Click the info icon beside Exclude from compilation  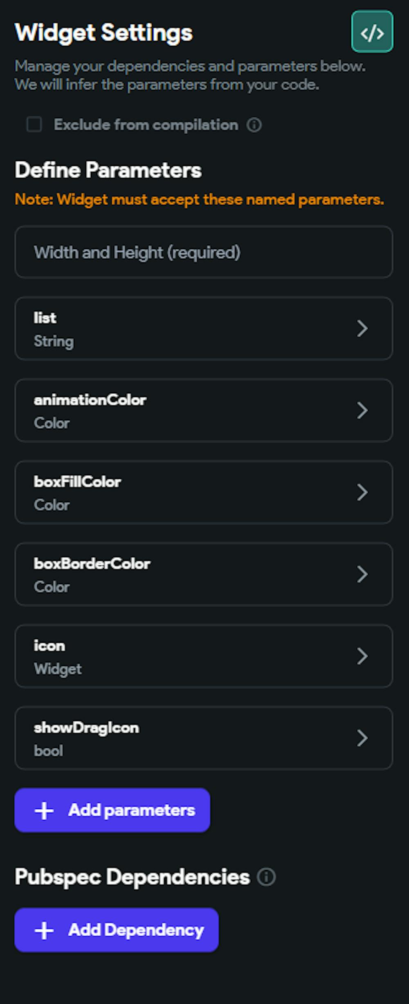254,125
